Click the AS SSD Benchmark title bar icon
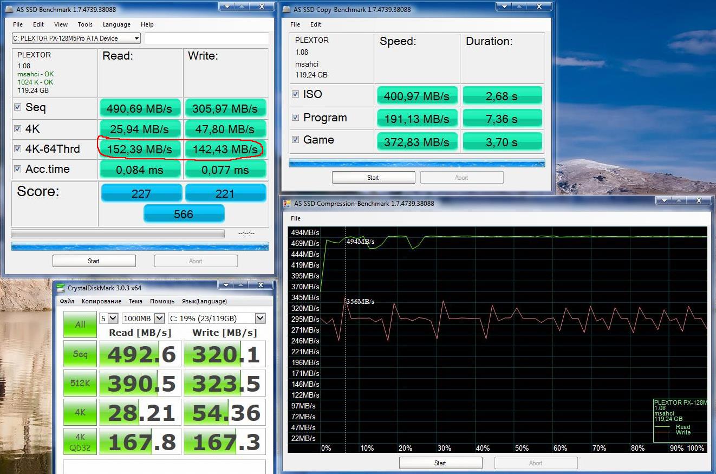This screenshot has width=716, height=474. point(9,9)
